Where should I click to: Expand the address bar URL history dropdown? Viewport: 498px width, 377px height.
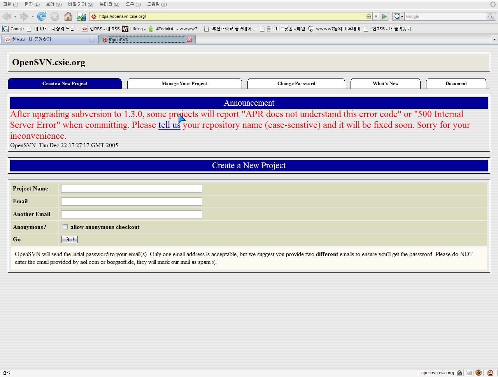(x=376, y=16)
